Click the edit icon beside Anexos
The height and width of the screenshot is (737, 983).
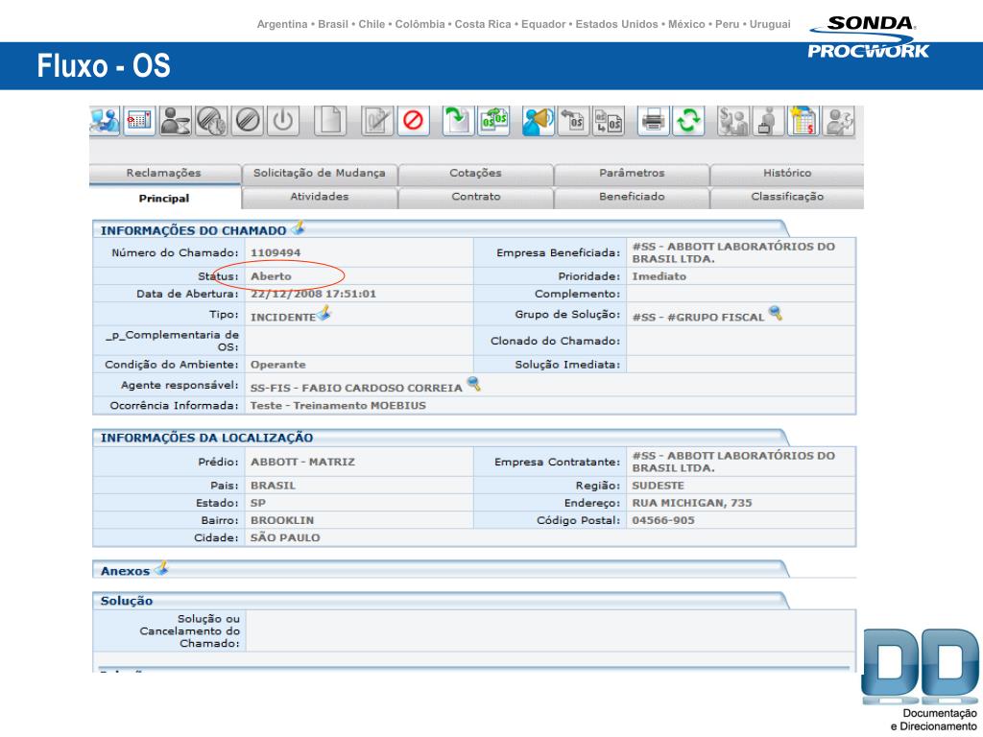(x=161, y=568)
